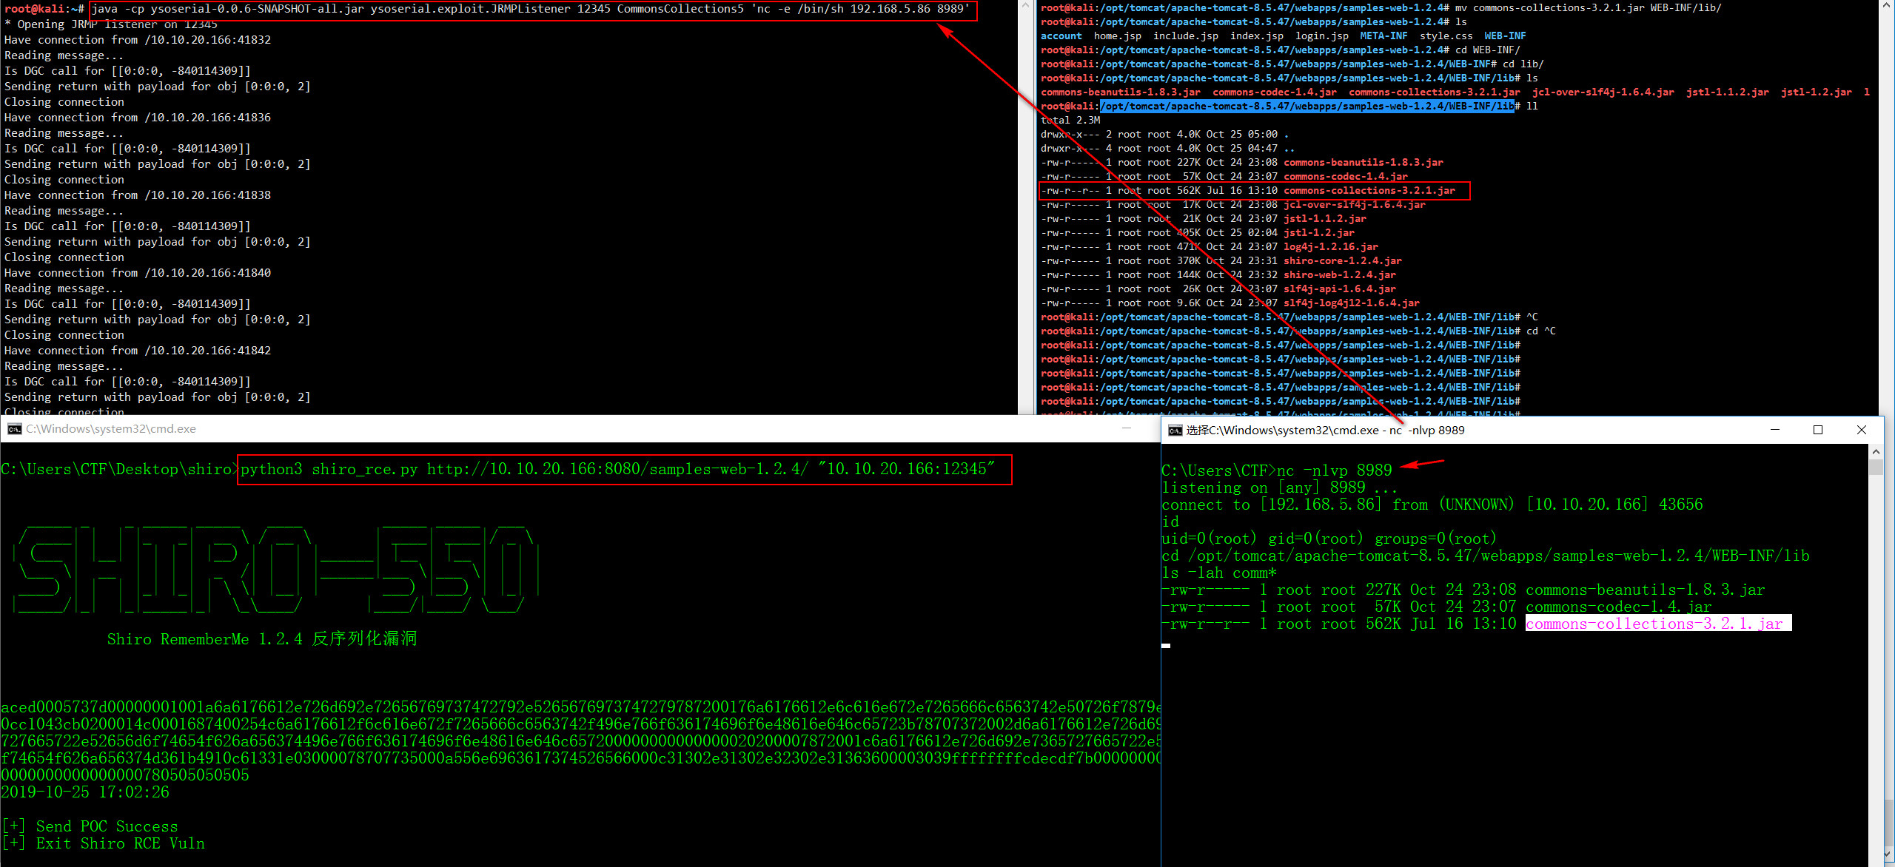Click the scroll-up arrow of the Kali tomcat terminal
Screen dimensions: 1895x867
tap(1886, 6)
